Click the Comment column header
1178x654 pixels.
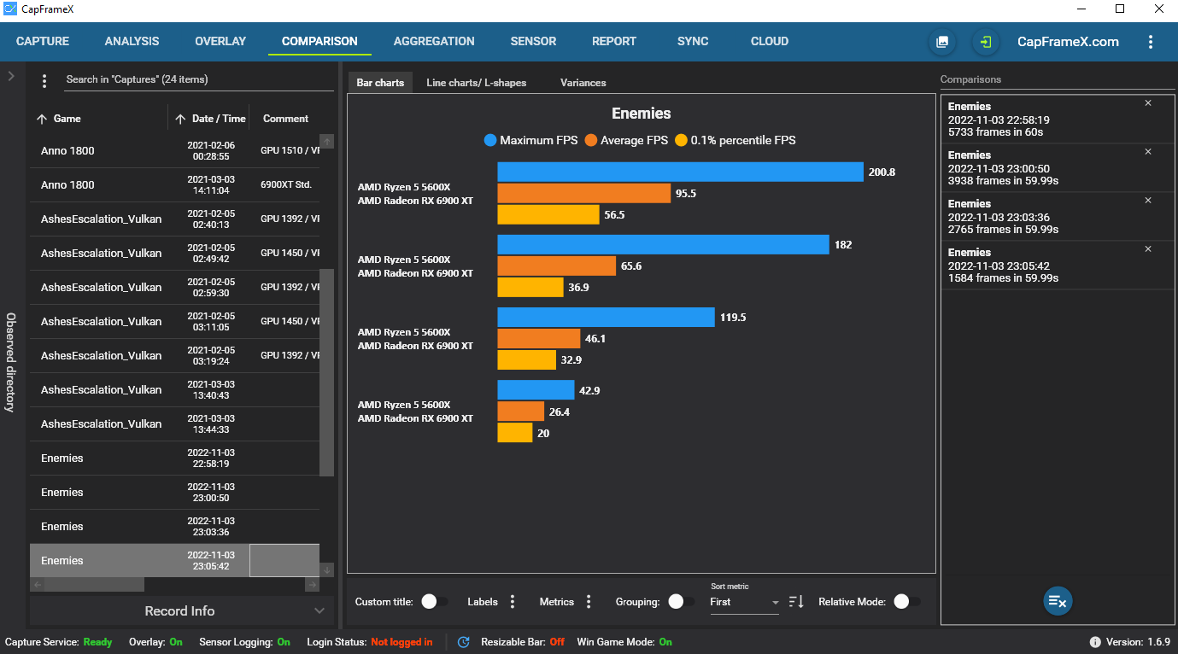[285, 119]
